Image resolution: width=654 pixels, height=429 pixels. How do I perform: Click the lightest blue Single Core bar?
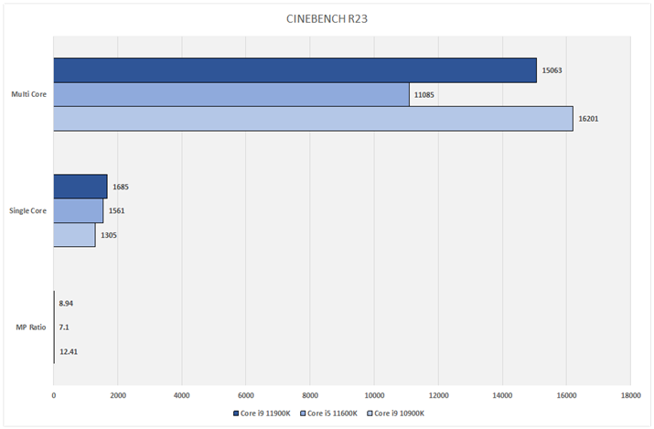pyautogui.click(x=74, y=235)
